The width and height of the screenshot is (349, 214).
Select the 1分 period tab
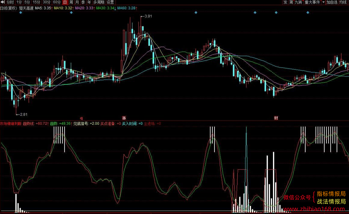point(19,2)
